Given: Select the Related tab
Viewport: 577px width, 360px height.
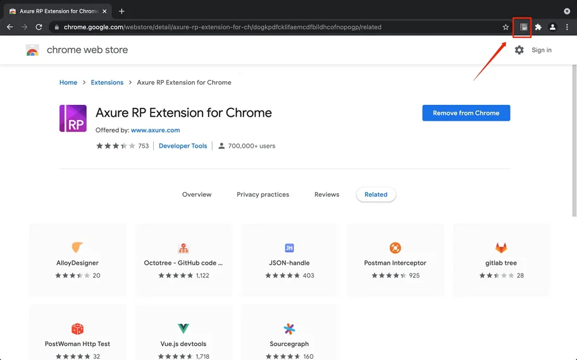Looking at the screenshot, I should click(x=376, y=195).
